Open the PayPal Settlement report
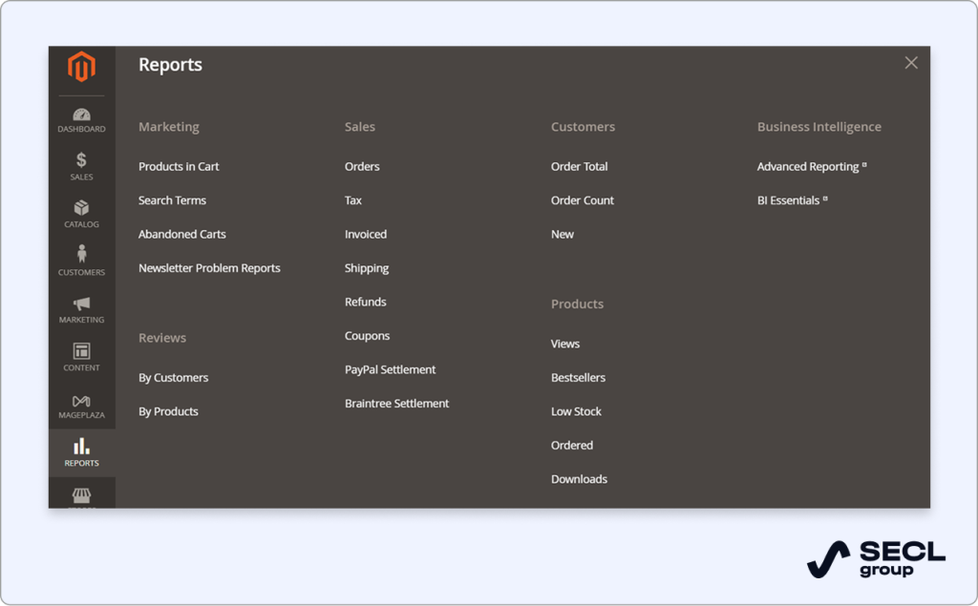The image size is (978, 606). pyautogui.click(x=390, y=370)
